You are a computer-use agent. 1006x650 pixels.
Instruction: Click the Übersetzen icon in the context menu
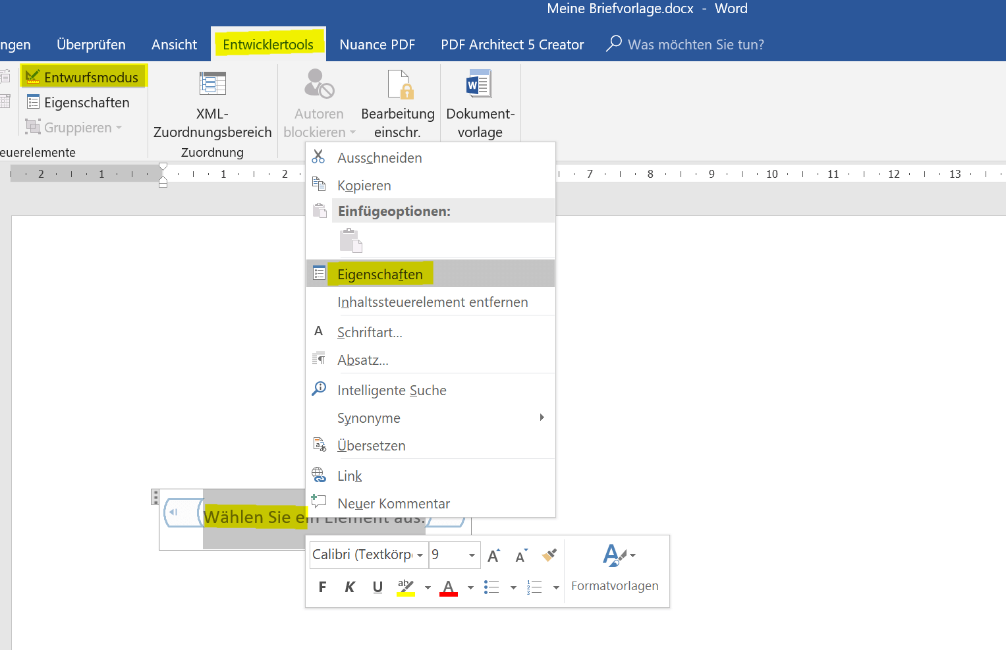tap(320, 445)
